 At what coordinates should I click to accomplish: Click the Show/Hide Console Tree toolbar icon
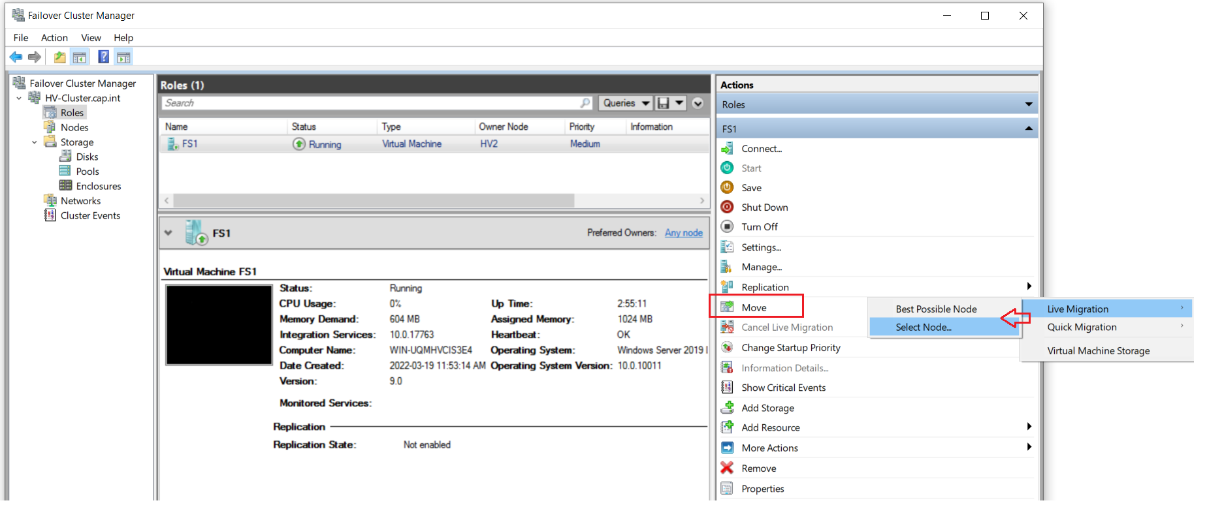(80, 57)
